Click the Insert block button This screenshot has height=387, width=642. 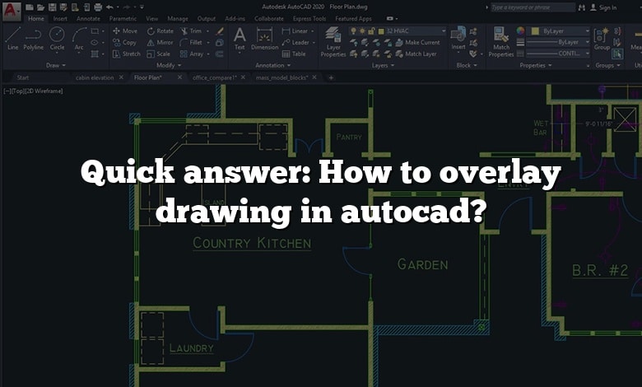click(x=458, y=39)
